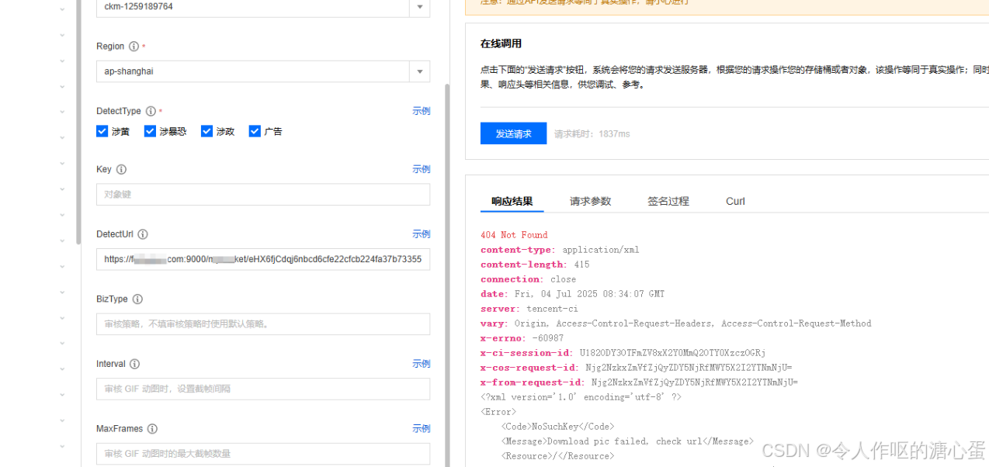Click the info icon next to MaxFrames
The image size is (989, 467).
tap(152, 429)
